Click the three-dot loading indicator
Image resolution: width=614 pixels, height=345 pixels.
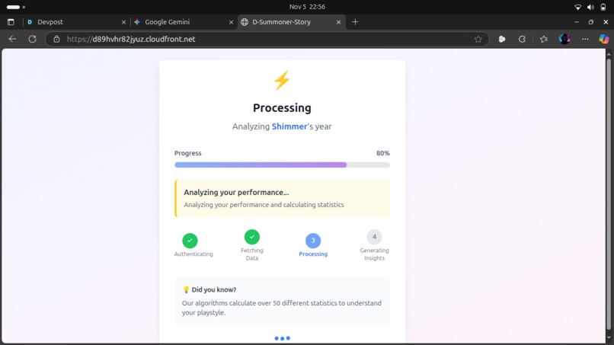coord(282,338)
